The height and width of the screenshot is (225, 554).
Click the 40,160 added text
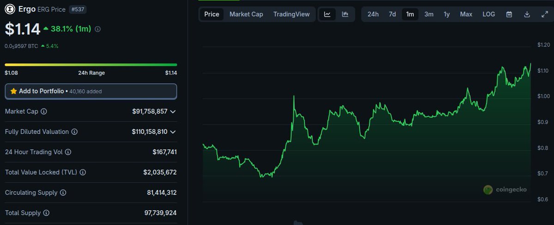pyautogui.click(x=85, y=92)
